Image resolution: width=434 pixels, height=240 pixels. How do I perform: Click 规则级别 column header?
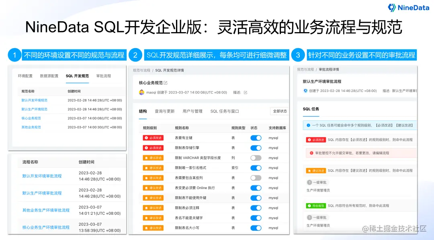(150, 128)
